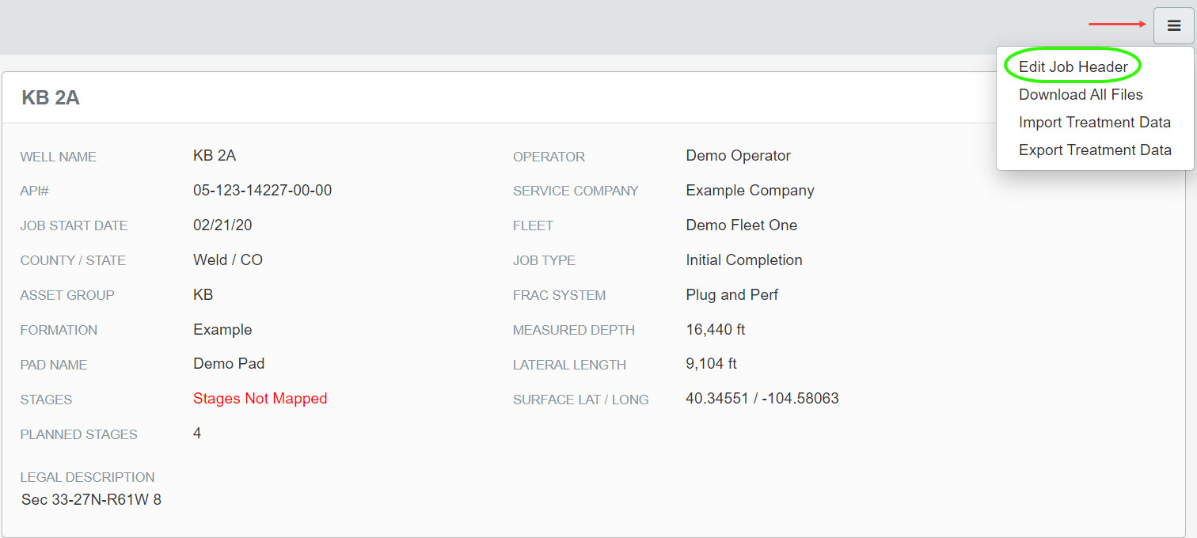Click the Plug and Perf value

tap(731, 295)
